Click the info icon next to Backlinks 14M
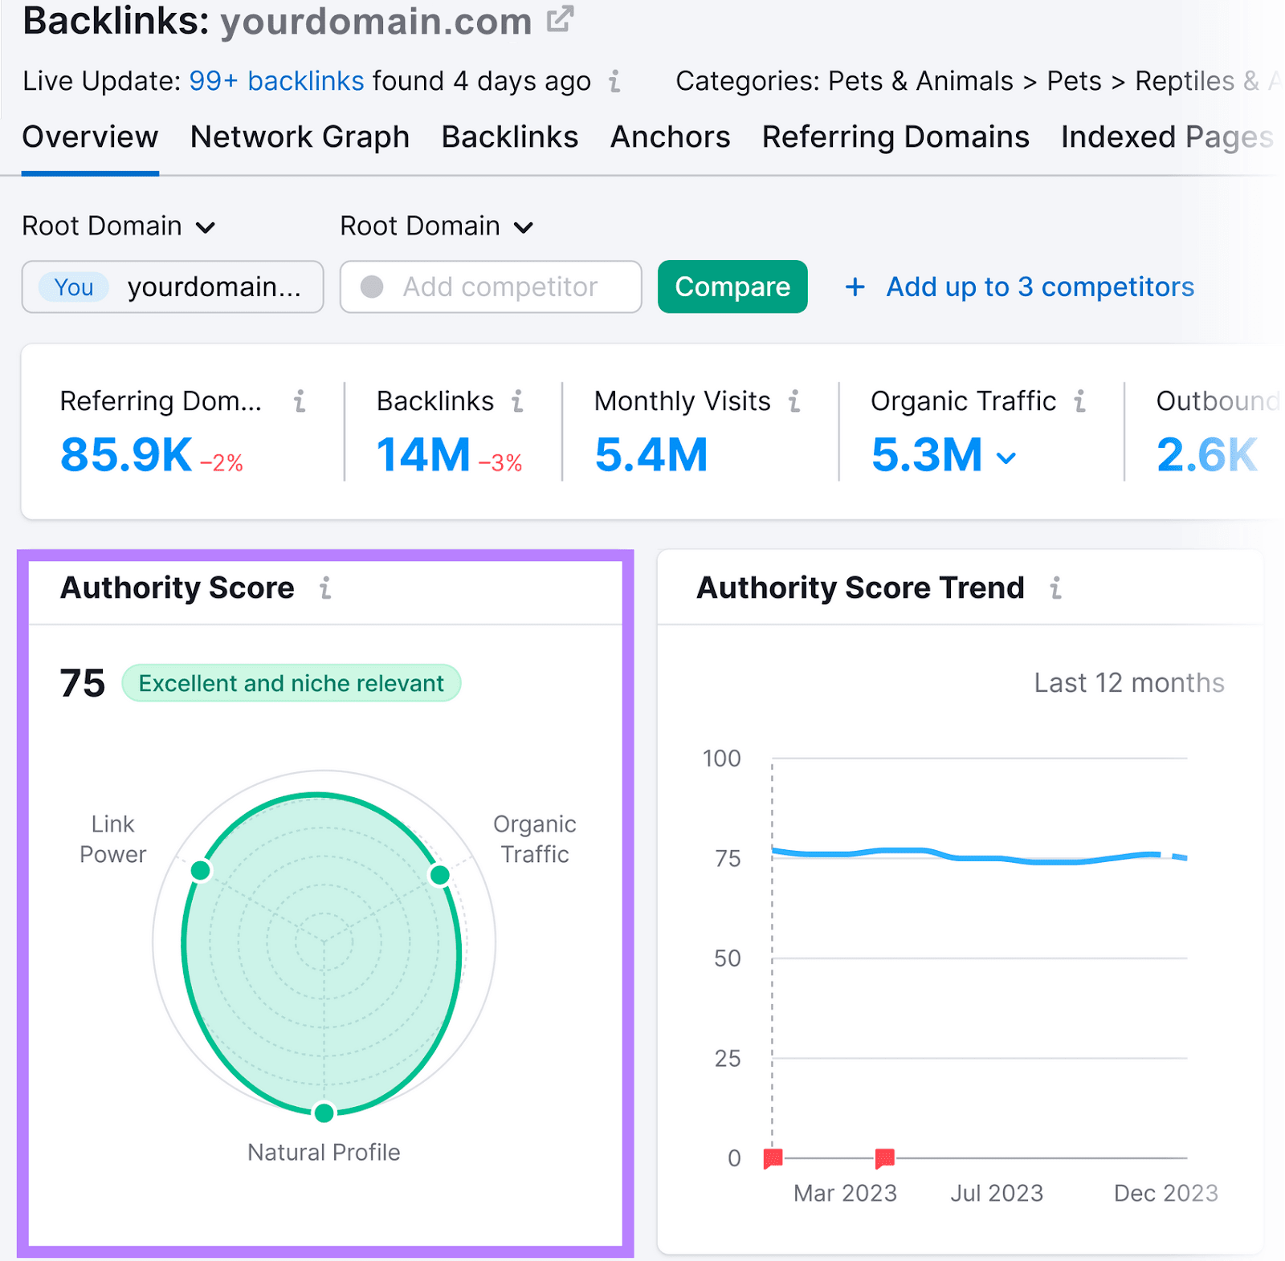This screenshot has height=1261, width=1285. tap(519, 401)
